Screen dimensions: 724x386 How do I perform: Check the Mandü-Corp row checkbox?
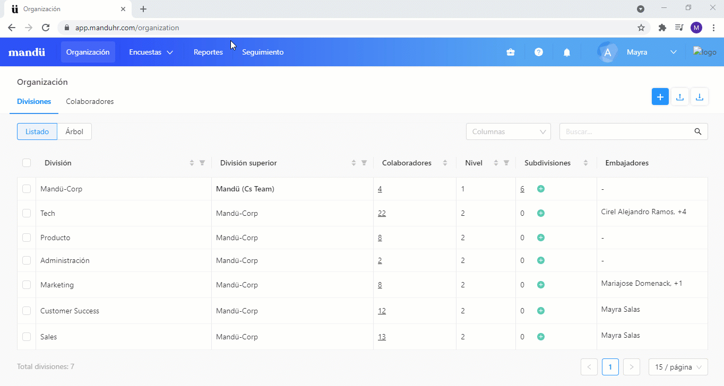(27, 189)
